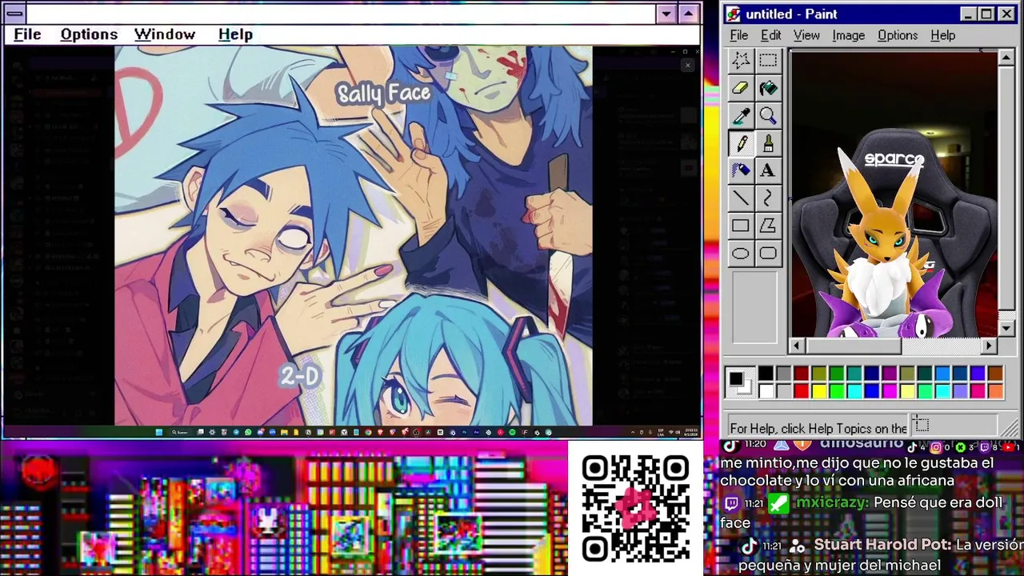Screen dimensions: 1024x576
Task: Select the rectangular Select tool in Paint
Action: pyautogui.click(x=768, y=60)
